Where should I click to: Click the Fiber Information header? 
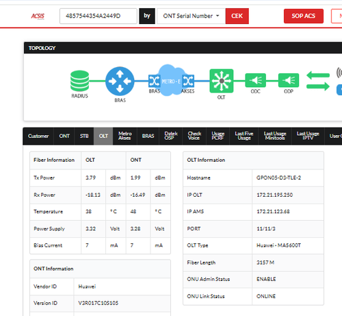coord(54,160)
